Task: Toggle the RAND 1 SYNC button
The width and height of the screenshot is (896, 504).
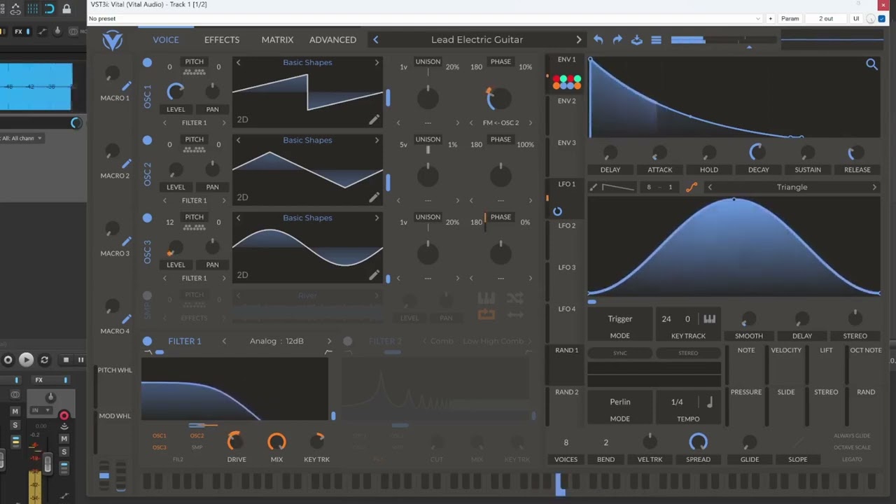Action: [620, 353]
